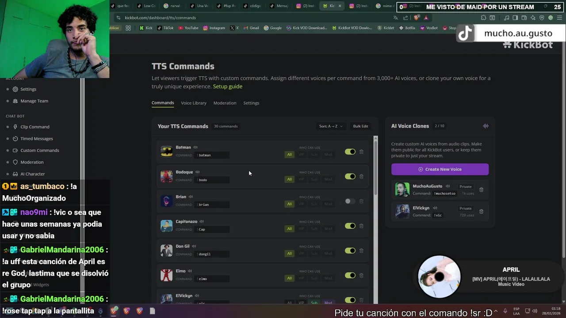Disable the Capitanazo command toggle

tap(350, 226)
